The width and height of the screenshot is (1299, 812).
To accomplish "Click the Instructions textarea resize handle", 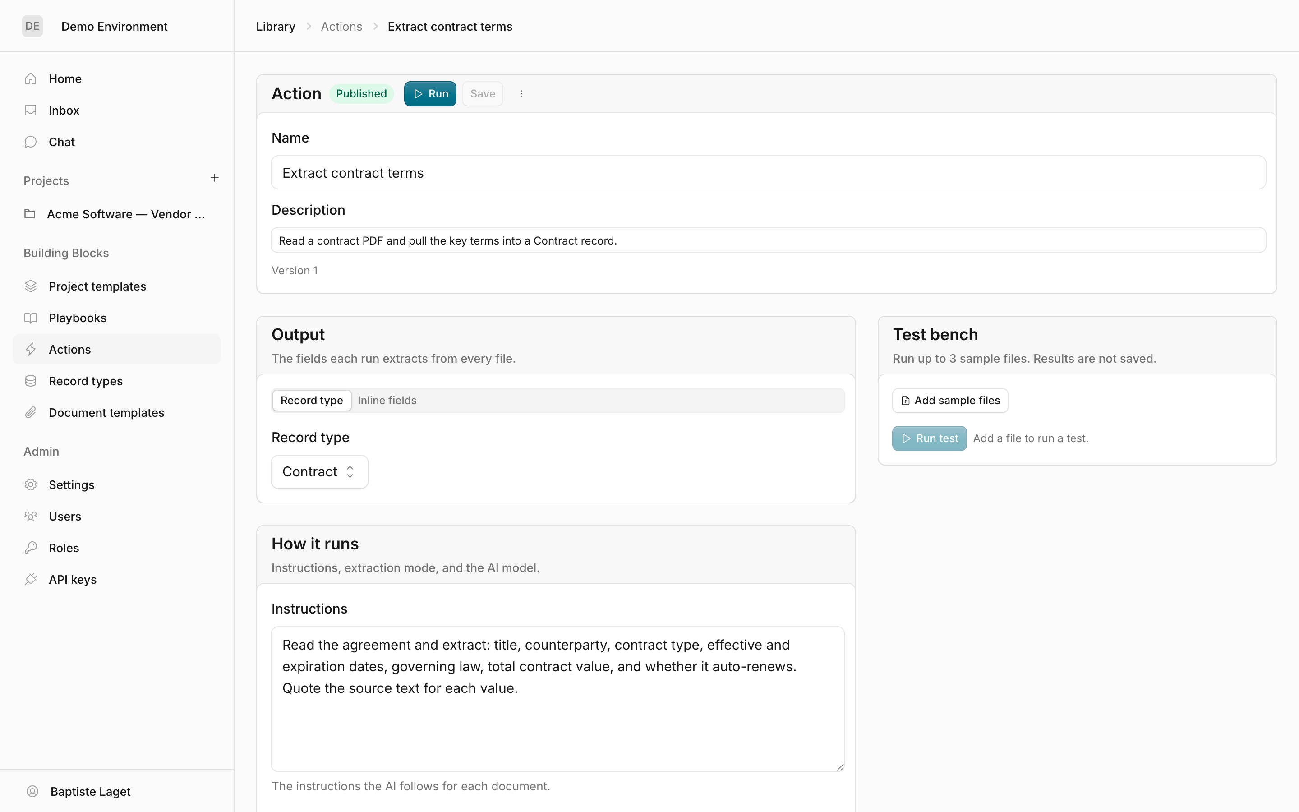I will (x=840, y=767).
